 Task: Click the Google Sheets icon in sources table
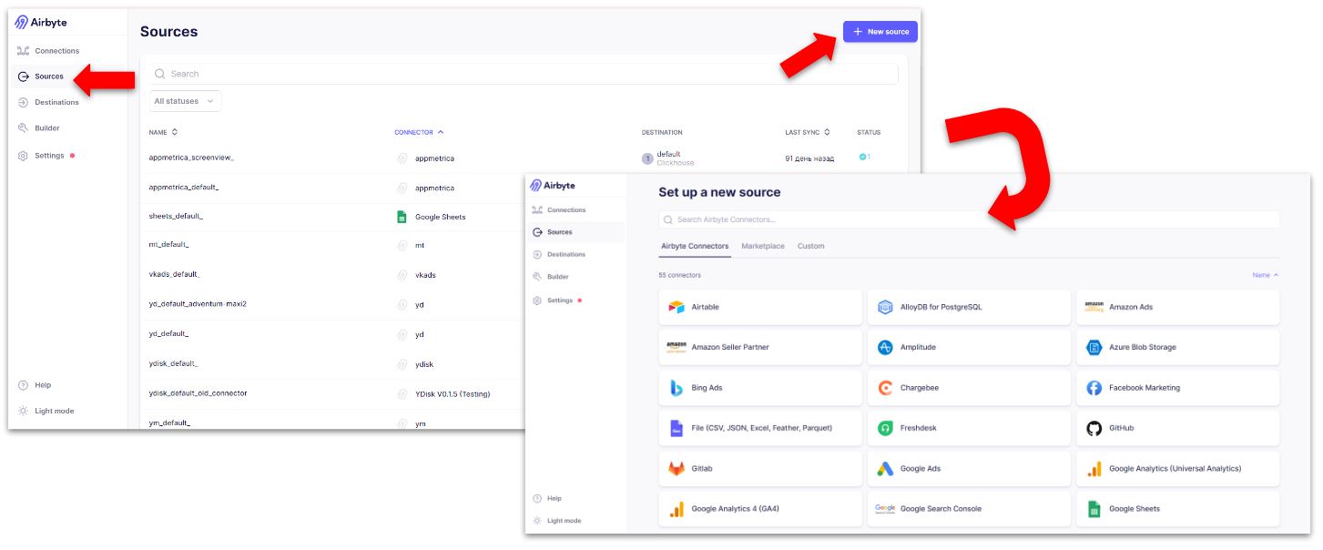point(402,217)
